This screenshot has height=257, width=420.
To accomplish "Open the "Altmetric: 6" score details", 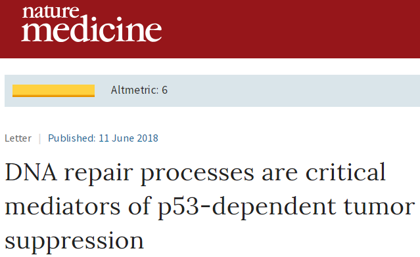I will pos(139,90).
